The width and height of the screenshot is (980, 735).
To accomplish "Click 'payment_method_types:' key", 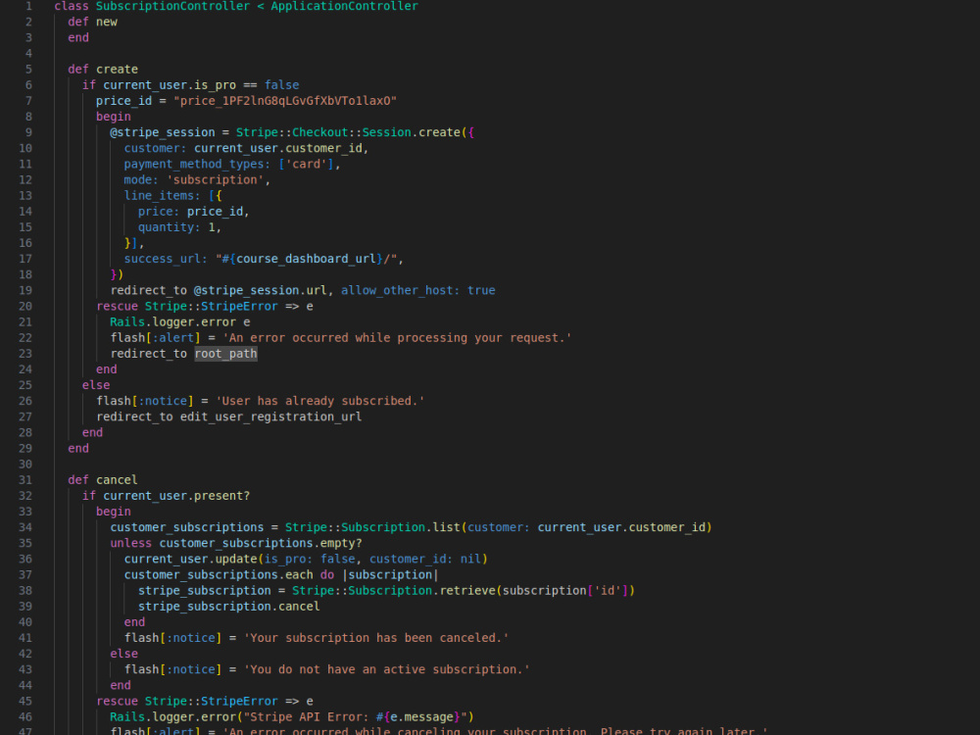I will [x=197, y=164].
